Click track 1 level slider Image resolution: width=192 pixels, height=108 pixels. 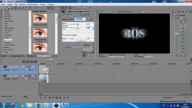pyautogui.click(x=26, y=70)
